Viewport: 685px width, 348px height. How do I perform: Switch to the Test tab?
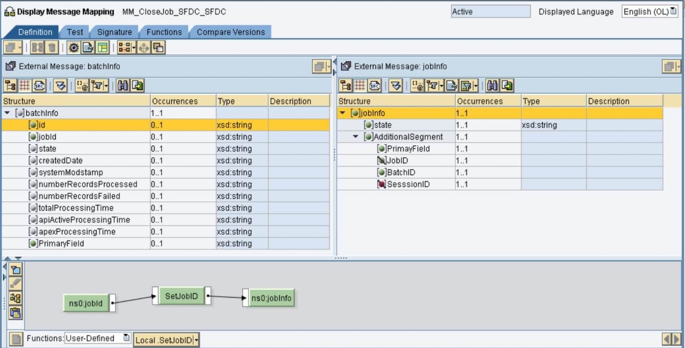pos(74,32)
